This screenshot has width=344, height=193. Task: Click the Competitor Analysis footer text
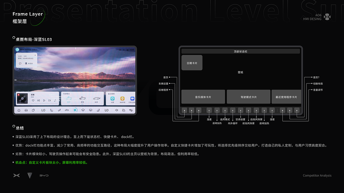point(317,176)
